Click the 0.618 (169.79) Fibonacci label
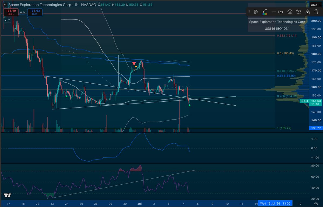Image resolution: width=323 pixels, height=207 pixels. [x=287, y=71]
